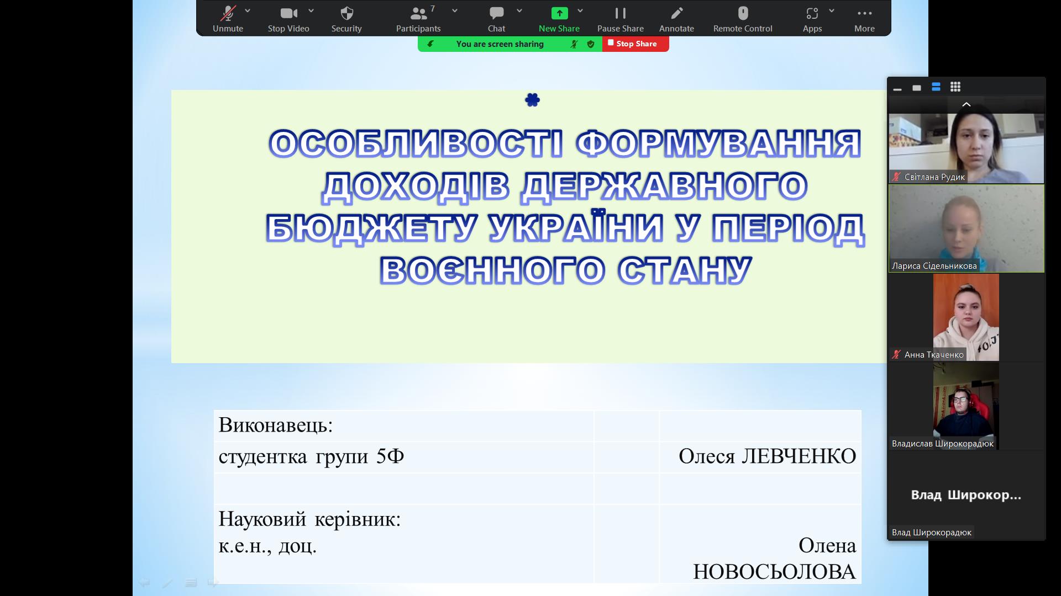Switch video panel to stacked strip view

tap(936, 87)
